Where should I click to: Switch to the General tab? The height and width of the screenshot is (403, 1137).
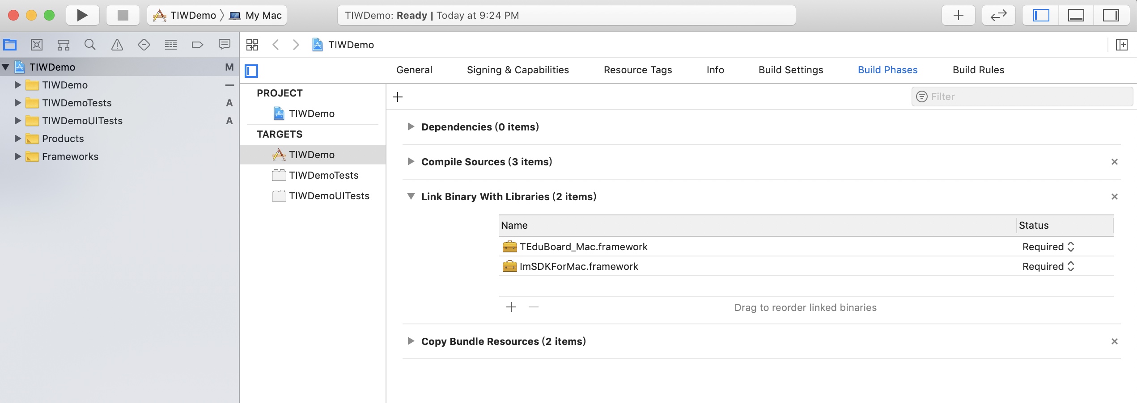coord(414,70)
